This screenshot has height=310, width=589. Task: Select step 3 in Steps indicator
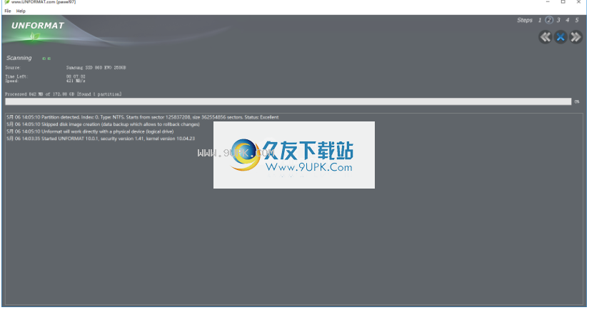pos(558,20)
